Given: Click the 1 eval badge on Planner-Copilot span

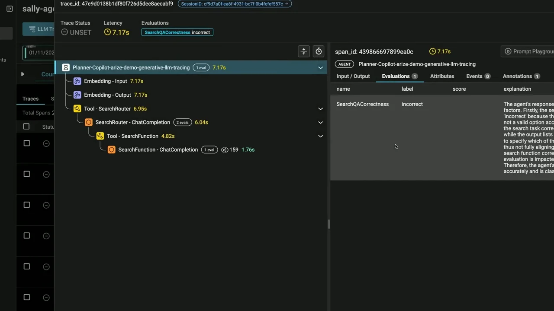Looking at the screenshot, I should [x=201, y=68].
